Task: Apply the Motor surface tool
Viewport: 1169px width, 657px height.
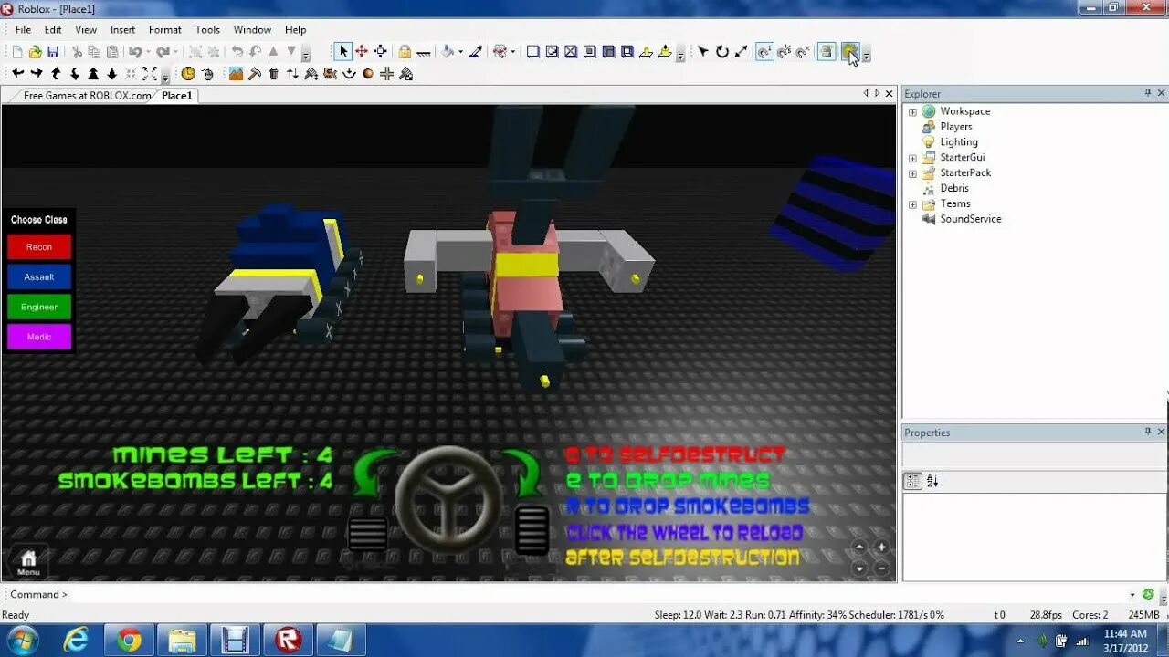Action: pyautogui.click(x=665, y=52)
